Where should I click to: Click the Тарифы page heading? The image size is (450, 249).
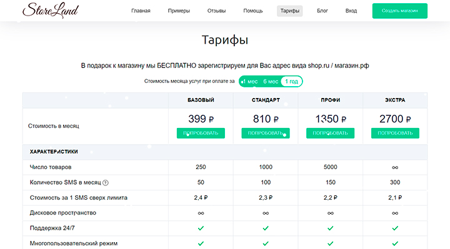225,40
